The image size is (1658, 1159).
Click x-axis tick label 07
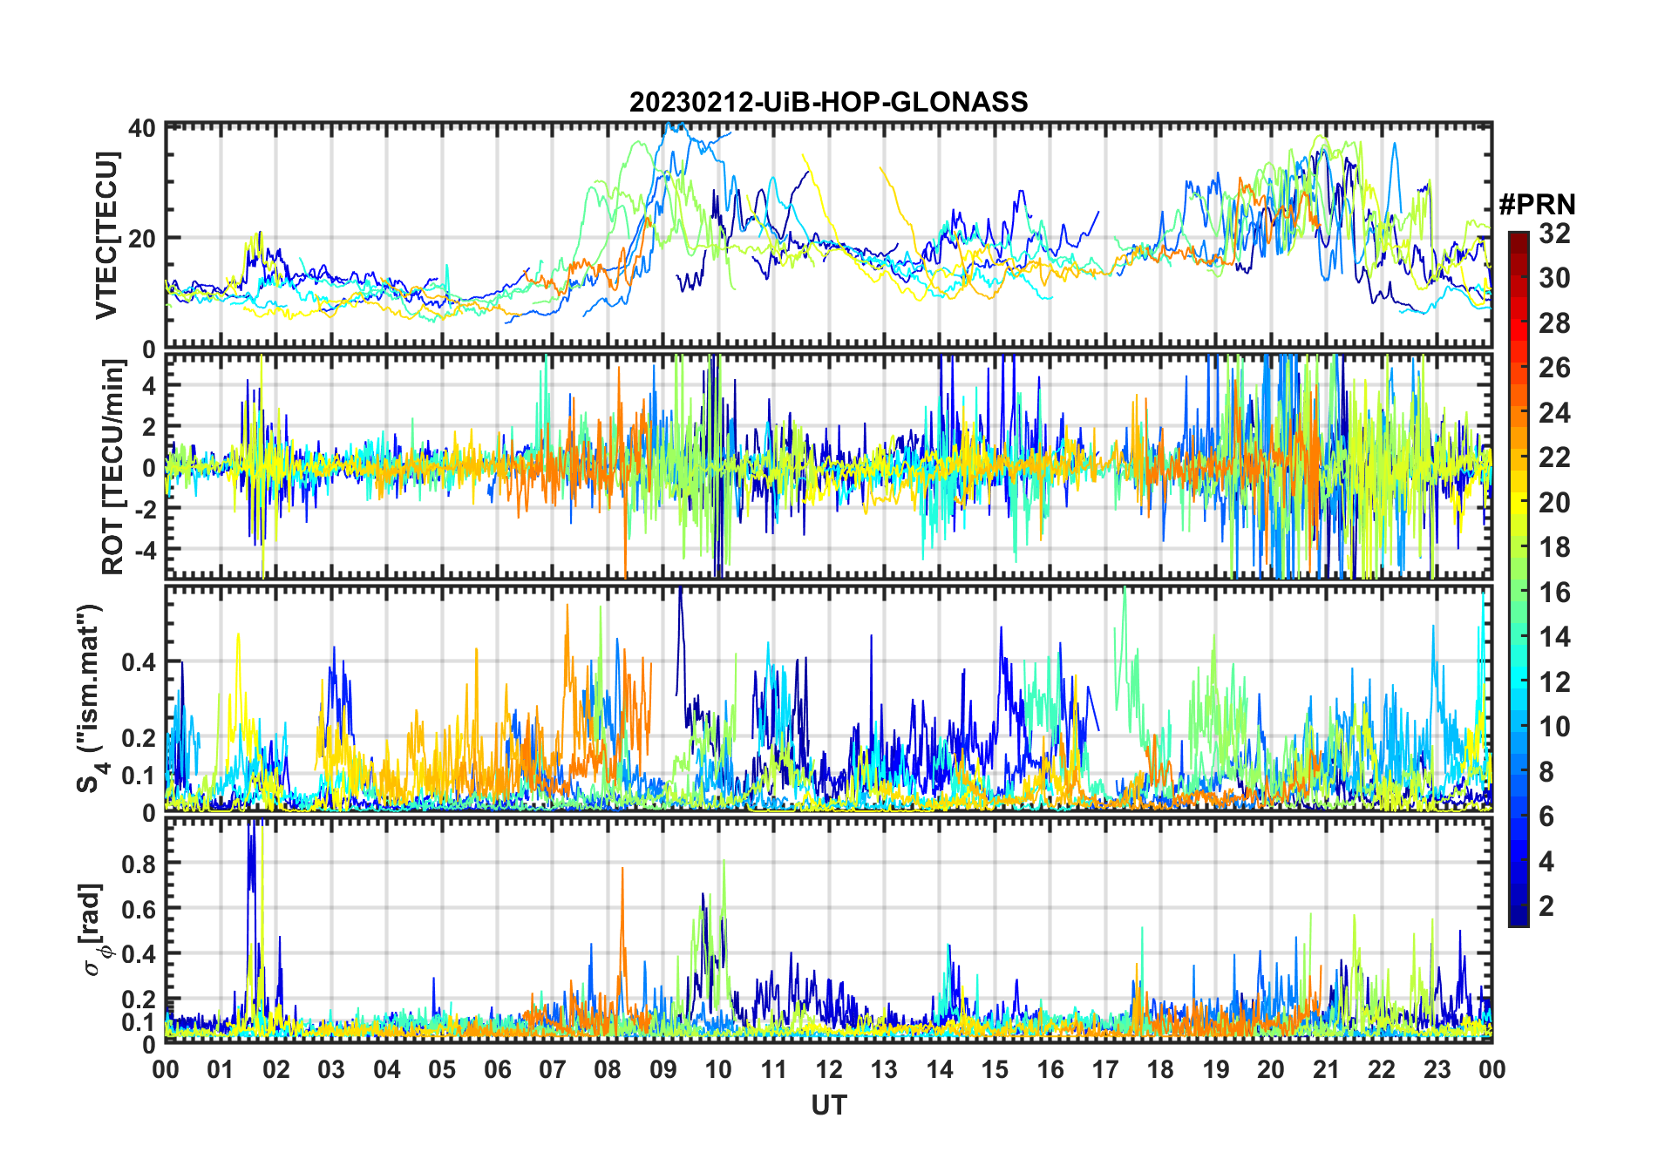(553, 1069)
